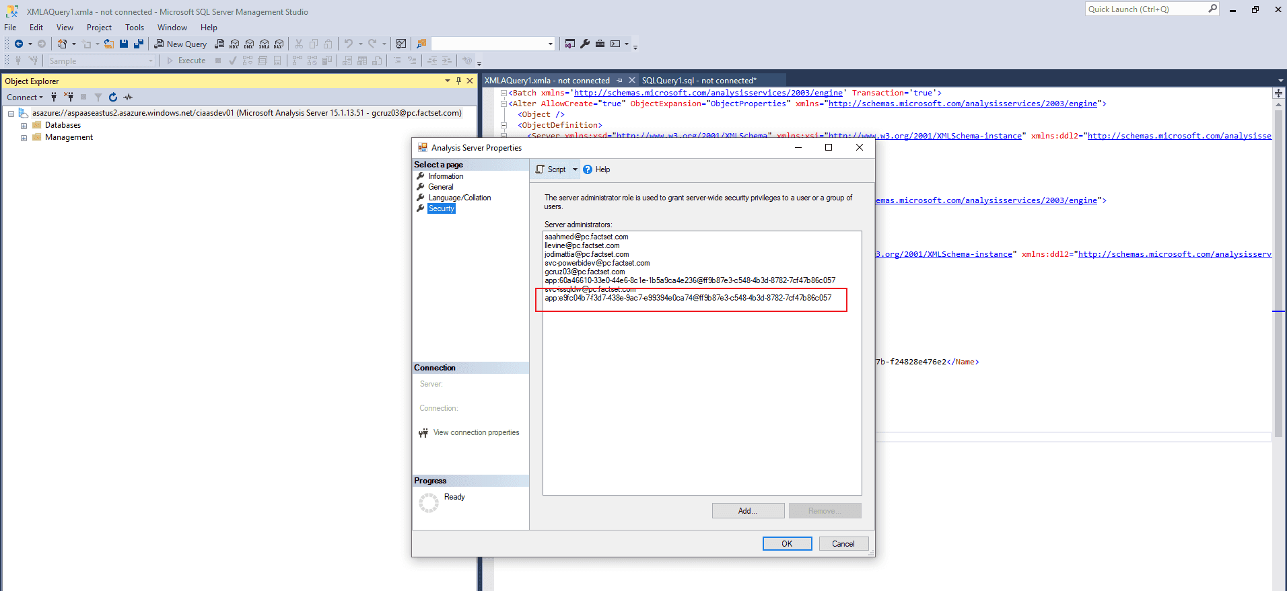Open a new MDX query
Image resolution: width=1287 pixels, height=591 pixels.
pos(234,44)
